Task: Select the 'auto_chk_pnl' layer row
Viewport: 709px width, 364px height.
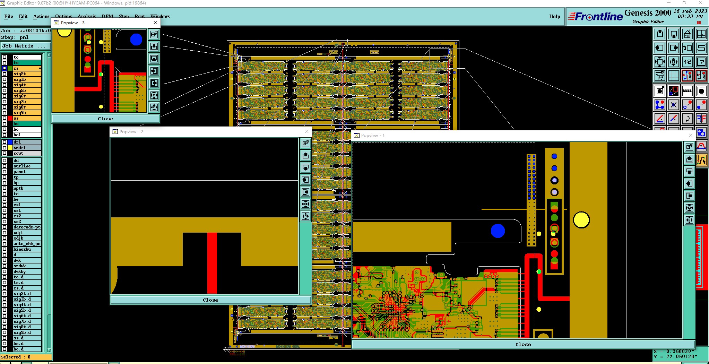Action: click(x=27, y=244)
